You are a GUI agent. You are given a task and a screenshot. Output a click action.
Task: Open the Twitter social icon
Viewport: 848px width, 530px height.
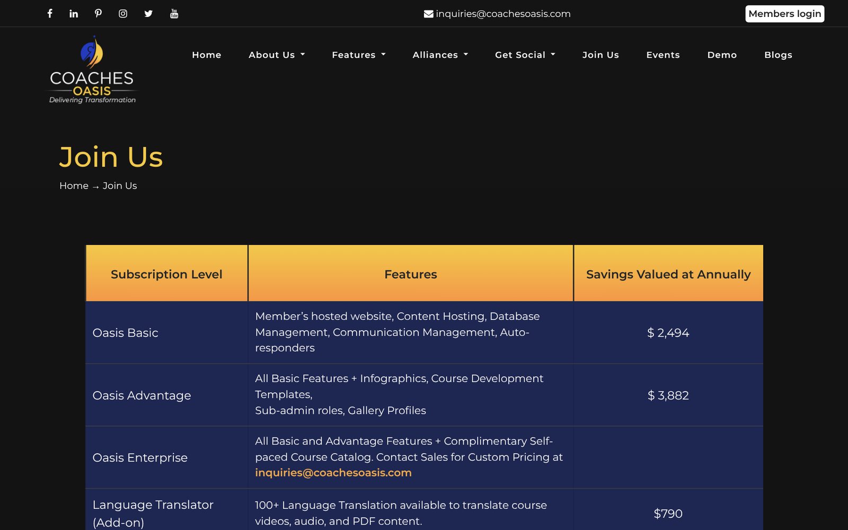click(x=148, y=13)
